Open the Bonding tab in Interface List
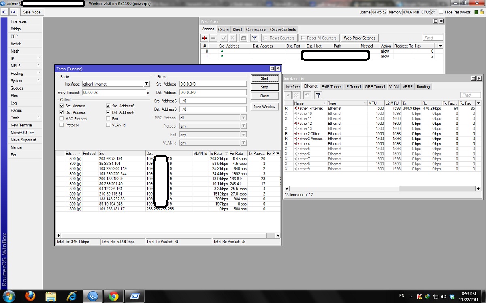The image size is (486, 303). (x=423, y=87)
